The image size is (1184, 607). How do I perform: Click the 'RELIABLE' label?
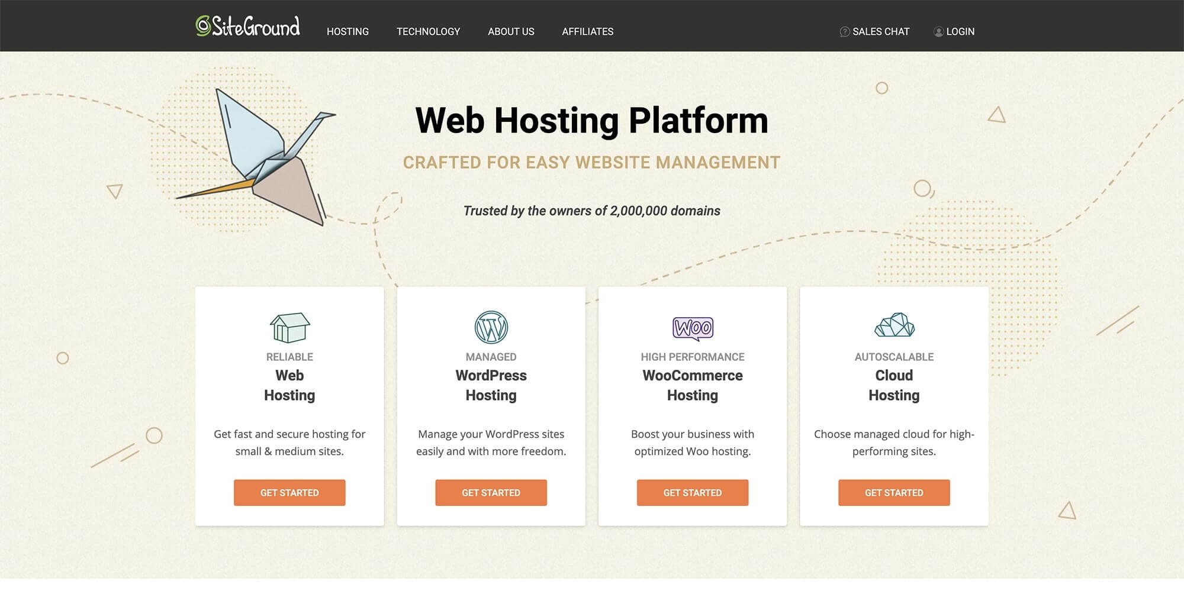click(x=289, y=357)
